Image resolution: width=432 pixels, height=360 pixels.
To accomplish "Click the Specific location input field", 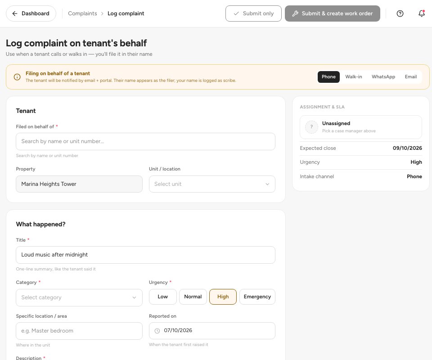I will [x=79, y=331].
